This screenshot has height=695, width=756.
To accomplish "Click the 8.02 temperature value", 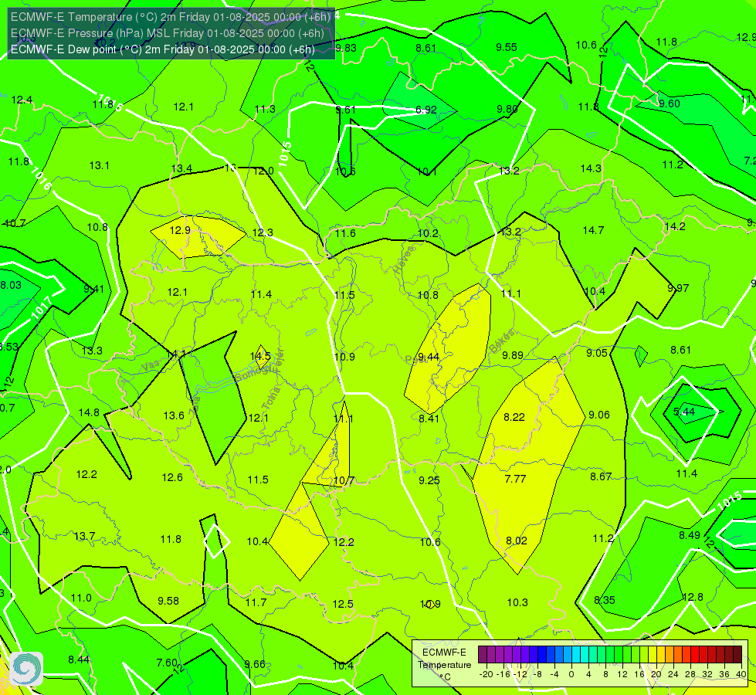I will (x=517, y=541).
